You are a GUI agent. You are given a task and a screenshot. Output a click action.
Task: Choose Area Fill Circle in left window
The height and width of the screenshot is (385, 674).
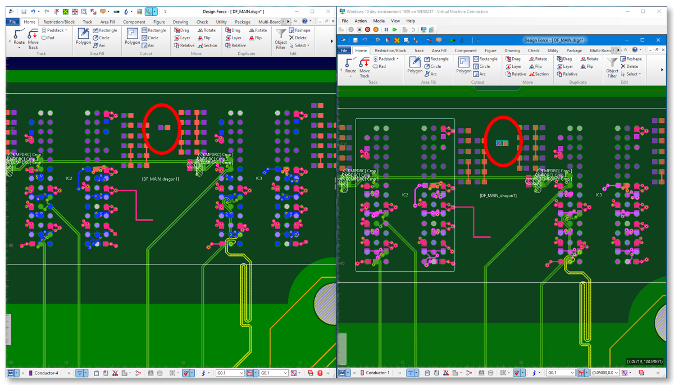coord(101,38)
